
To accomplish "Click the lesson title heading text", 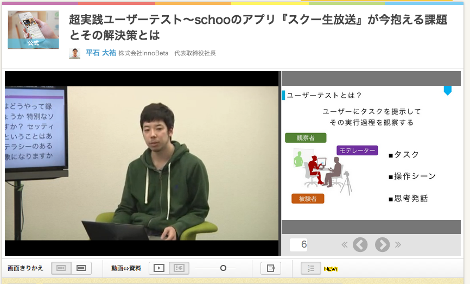I will (258, 27).
